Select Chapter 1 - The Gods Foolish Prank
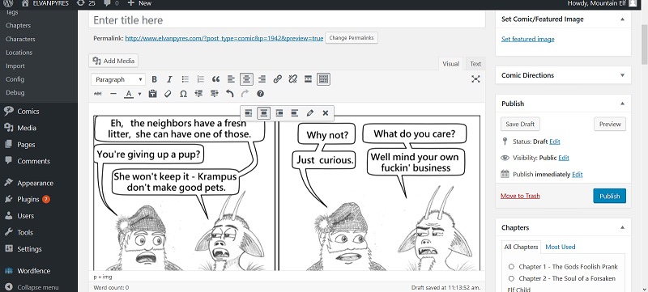Image resolution: width=648 pixels, height=292 pixels. pyautogui.click(x=511, y=267)
